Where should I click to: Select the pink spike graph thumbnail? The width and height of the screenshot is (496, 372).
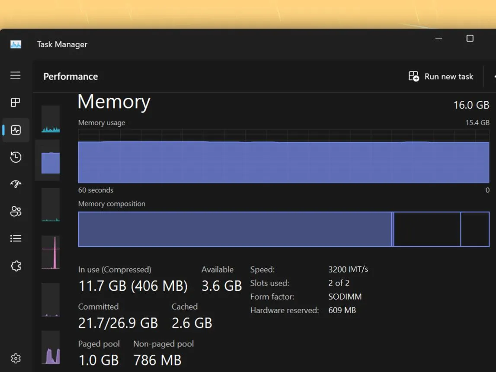click(51, 253)
